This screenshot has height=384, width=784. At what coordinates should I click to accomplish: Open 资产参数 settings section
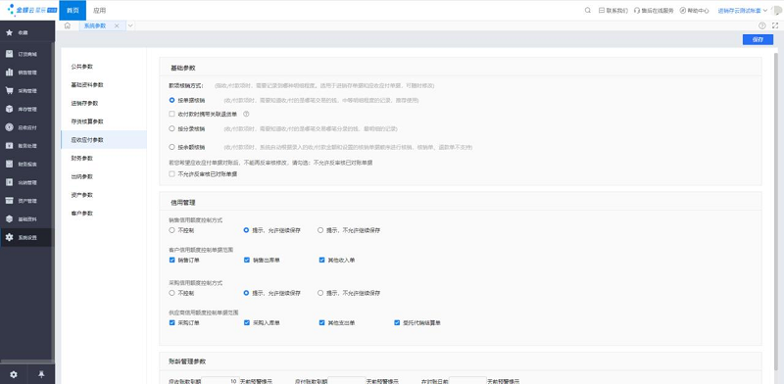(104, 195)
